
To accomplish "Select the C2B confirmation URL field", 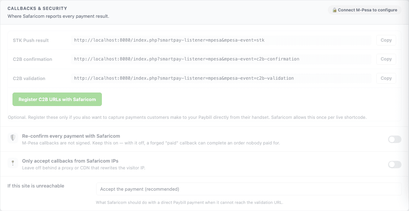I will pos(221,59).
